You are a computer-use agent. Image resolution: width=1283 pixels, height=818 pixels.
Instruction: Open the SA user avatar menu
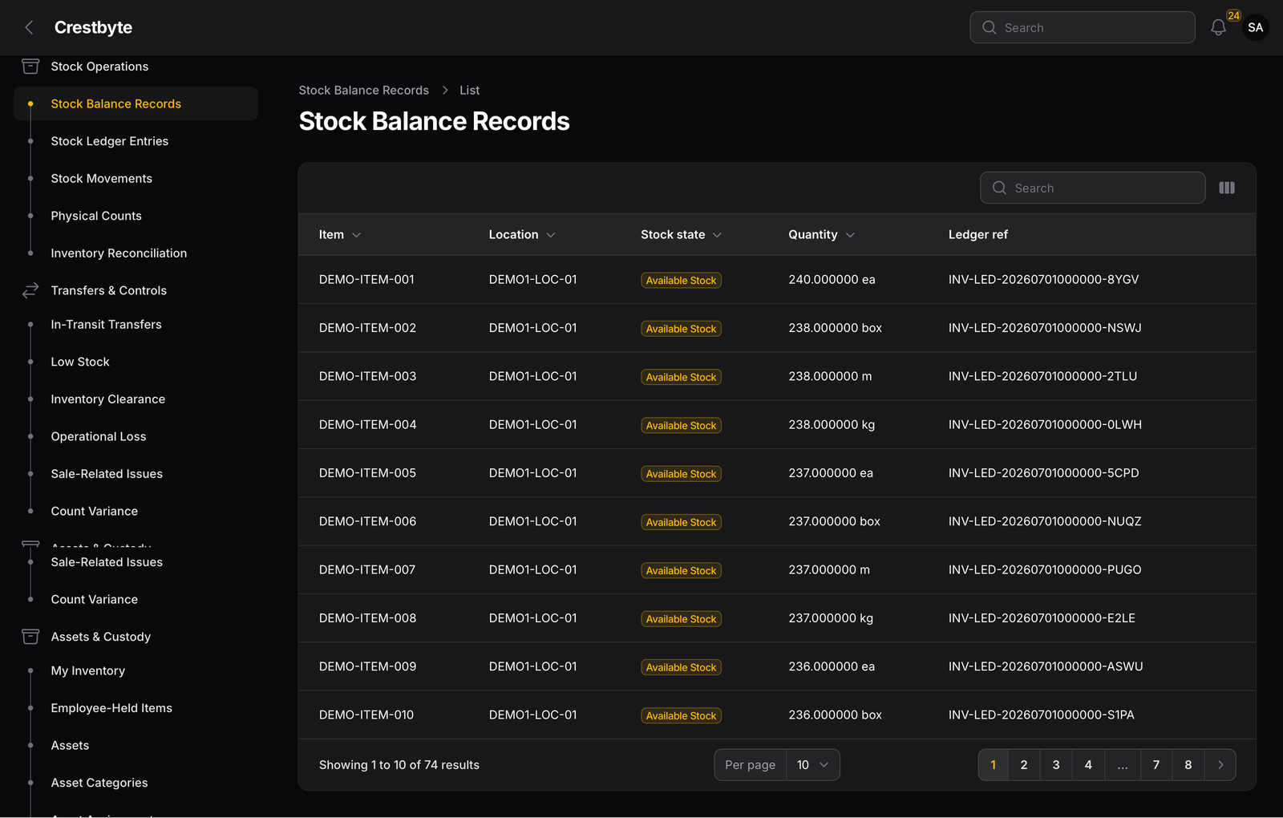point(1255,27)
